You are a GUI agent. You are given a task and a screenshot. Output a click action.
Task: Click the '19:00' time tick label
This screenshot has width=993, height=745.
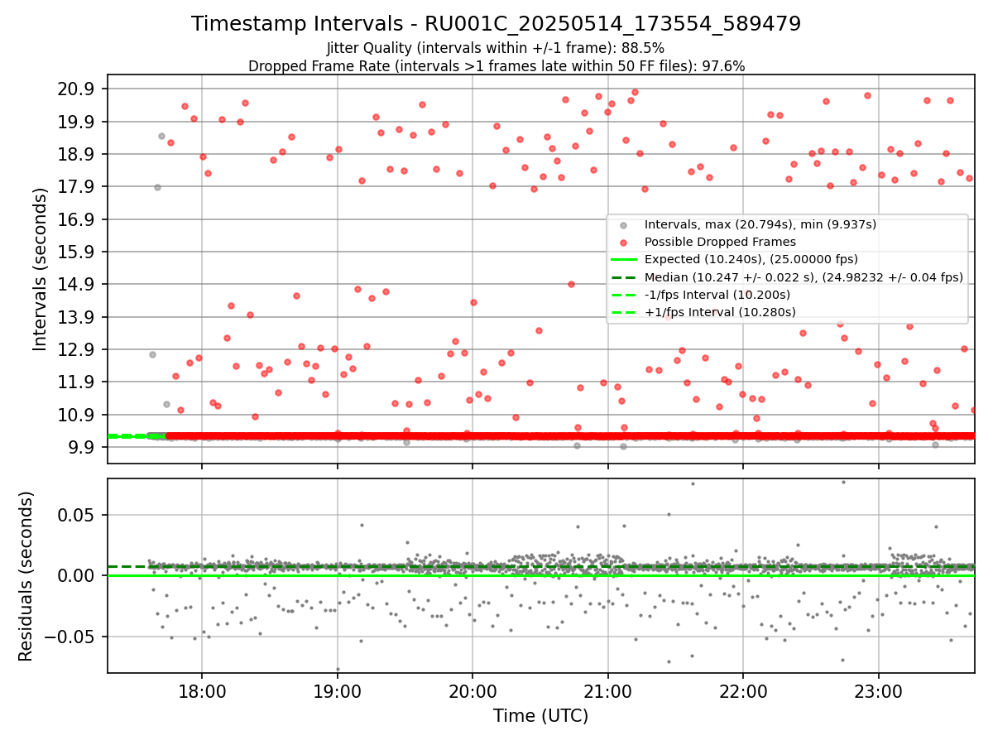[x=337, y=691]
